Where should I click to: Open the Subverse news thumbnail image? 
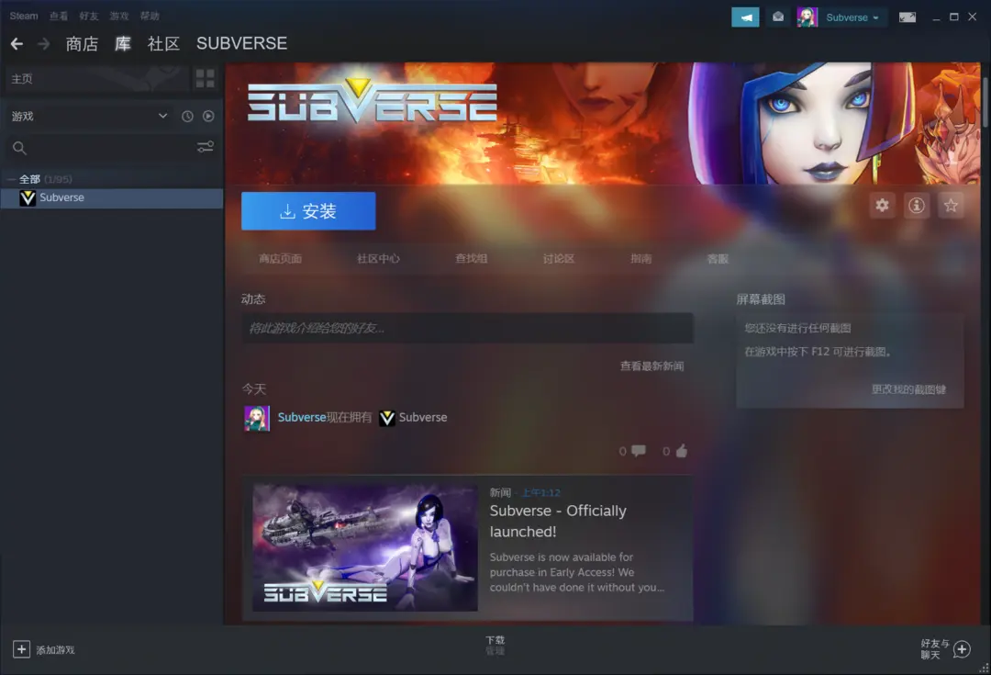[x=365, y=548]
